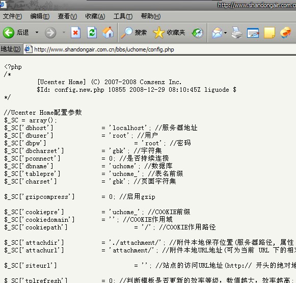
Task: Expand the Mail button dropdown arrow
Action: pos(225,33)
